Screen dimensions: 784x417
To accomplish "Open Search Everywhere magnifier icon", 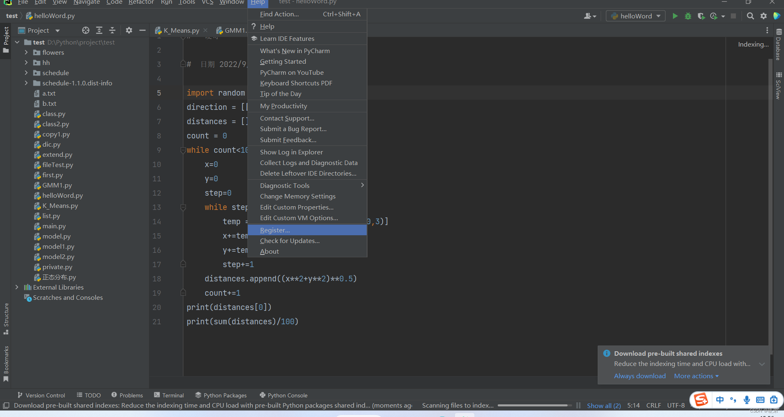I will tap(750, 16).
